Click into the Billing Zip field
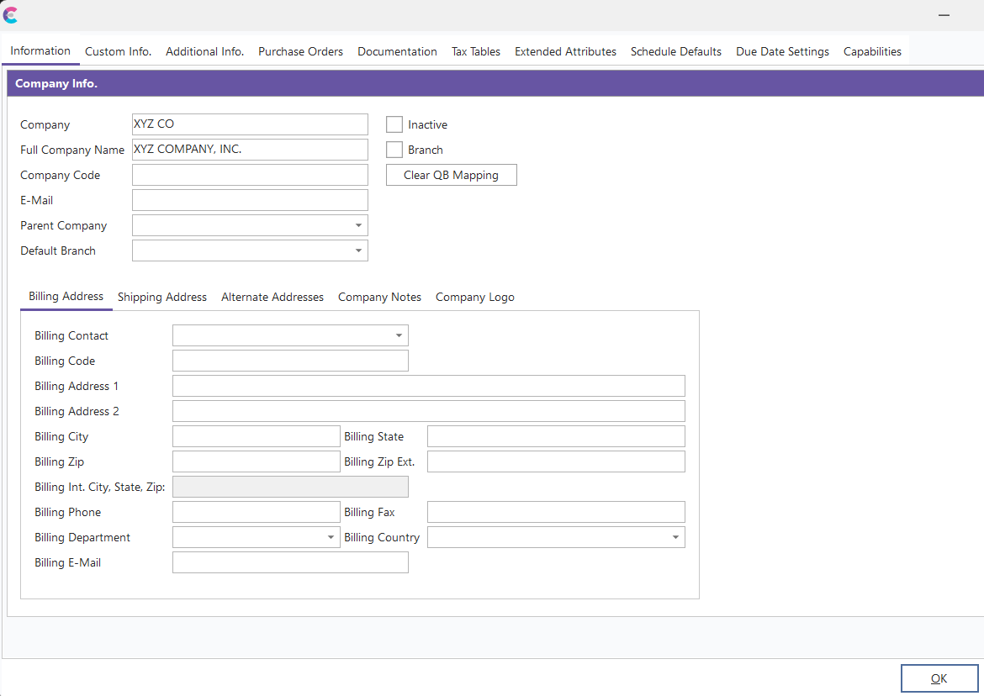 pyautogui.click(x=256, y=461)
